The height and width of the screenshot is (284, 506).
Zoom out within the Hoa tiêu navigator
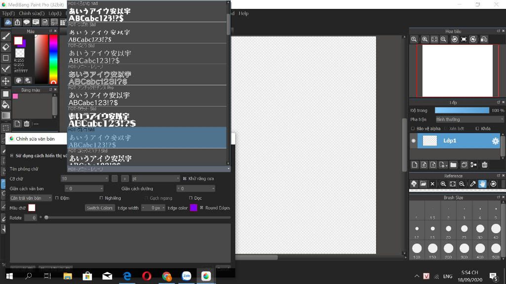pos(443,39)
